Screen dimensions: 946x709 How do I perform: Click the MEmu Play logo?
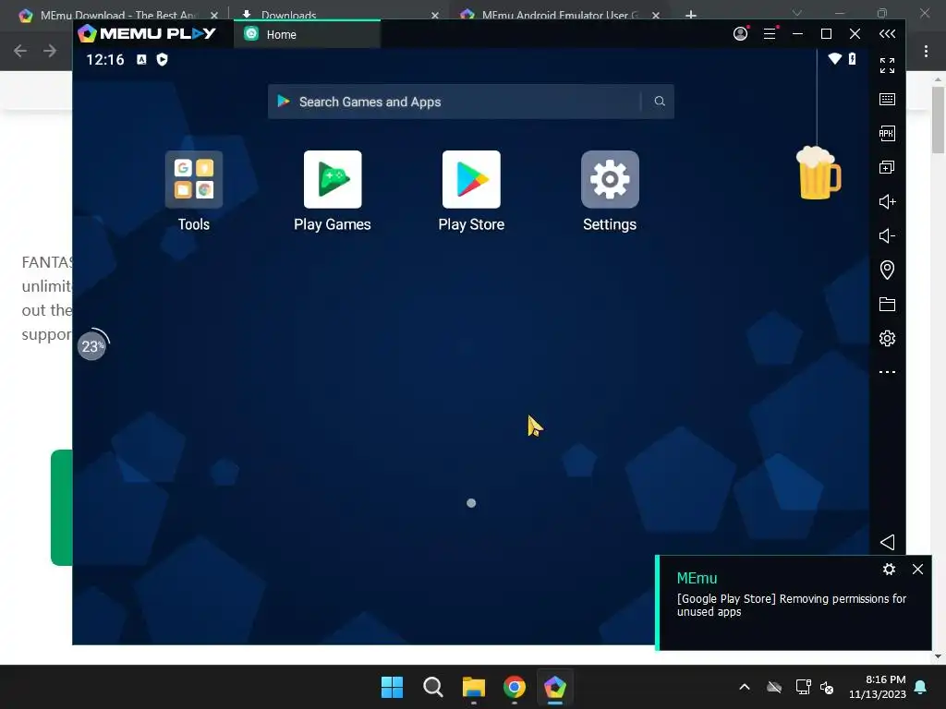147,34
